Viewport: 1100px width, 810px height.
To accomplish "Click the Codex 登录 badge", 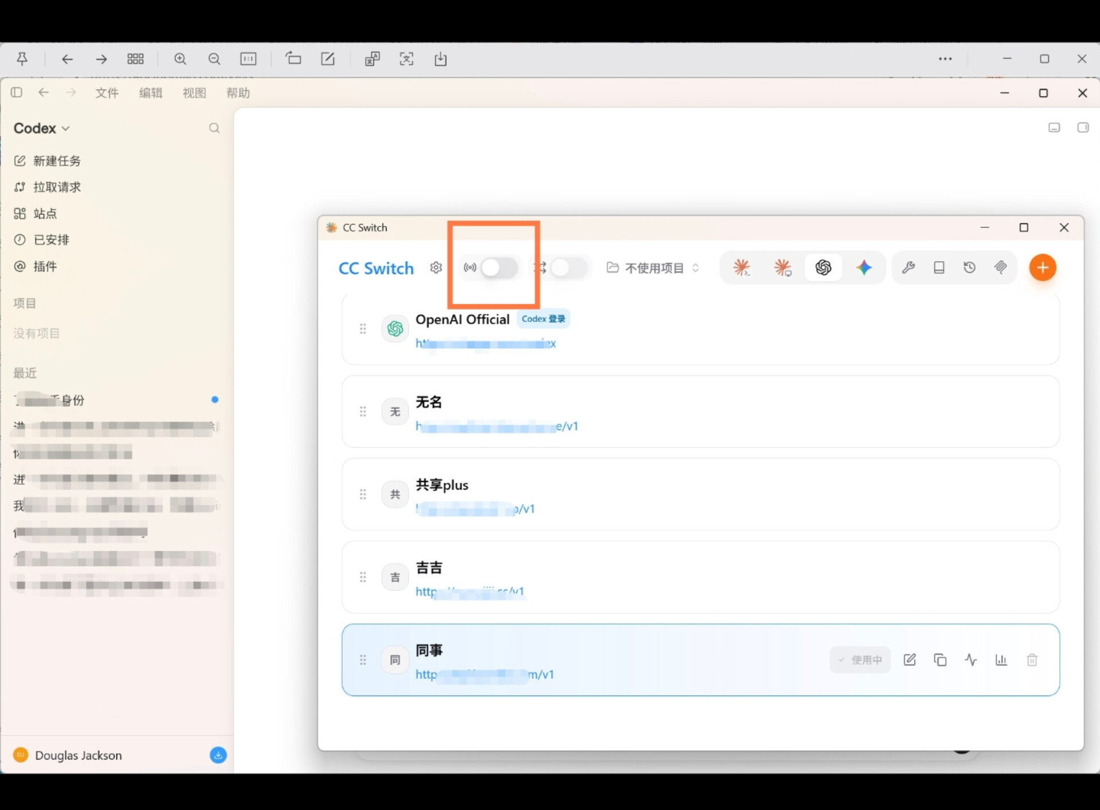I will [543, 319].
